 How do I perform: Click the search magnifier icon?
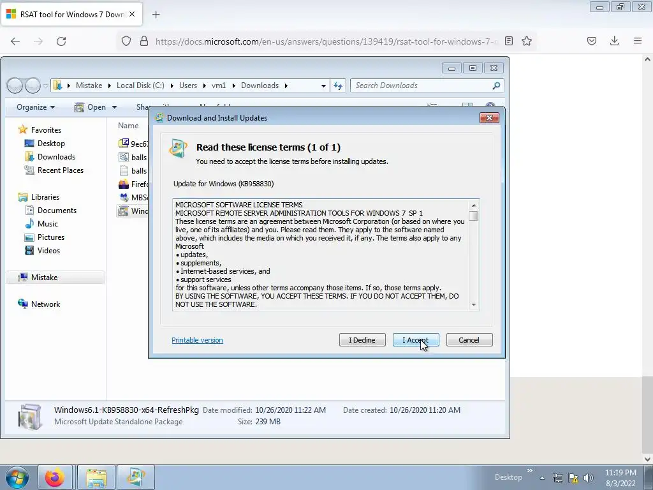(496, 85)
